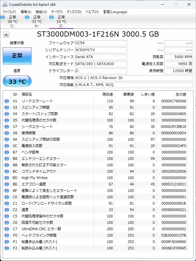196x261 pixels.
Task: Click the serial number field W300YCYV
Action: (x=101, y=50)
